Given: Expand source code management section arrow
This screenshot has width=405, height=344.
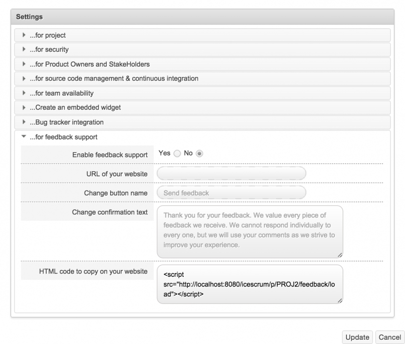Looking at the screenshot, I should (x=24, y=78).
